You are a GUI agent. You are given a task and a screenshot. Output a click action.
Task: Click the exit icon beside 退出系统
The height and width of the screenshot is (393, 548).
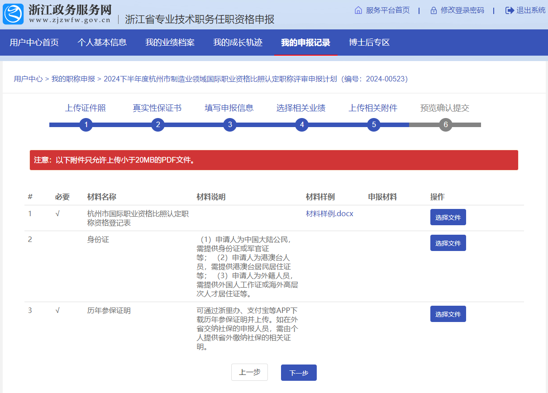[510, 10]
